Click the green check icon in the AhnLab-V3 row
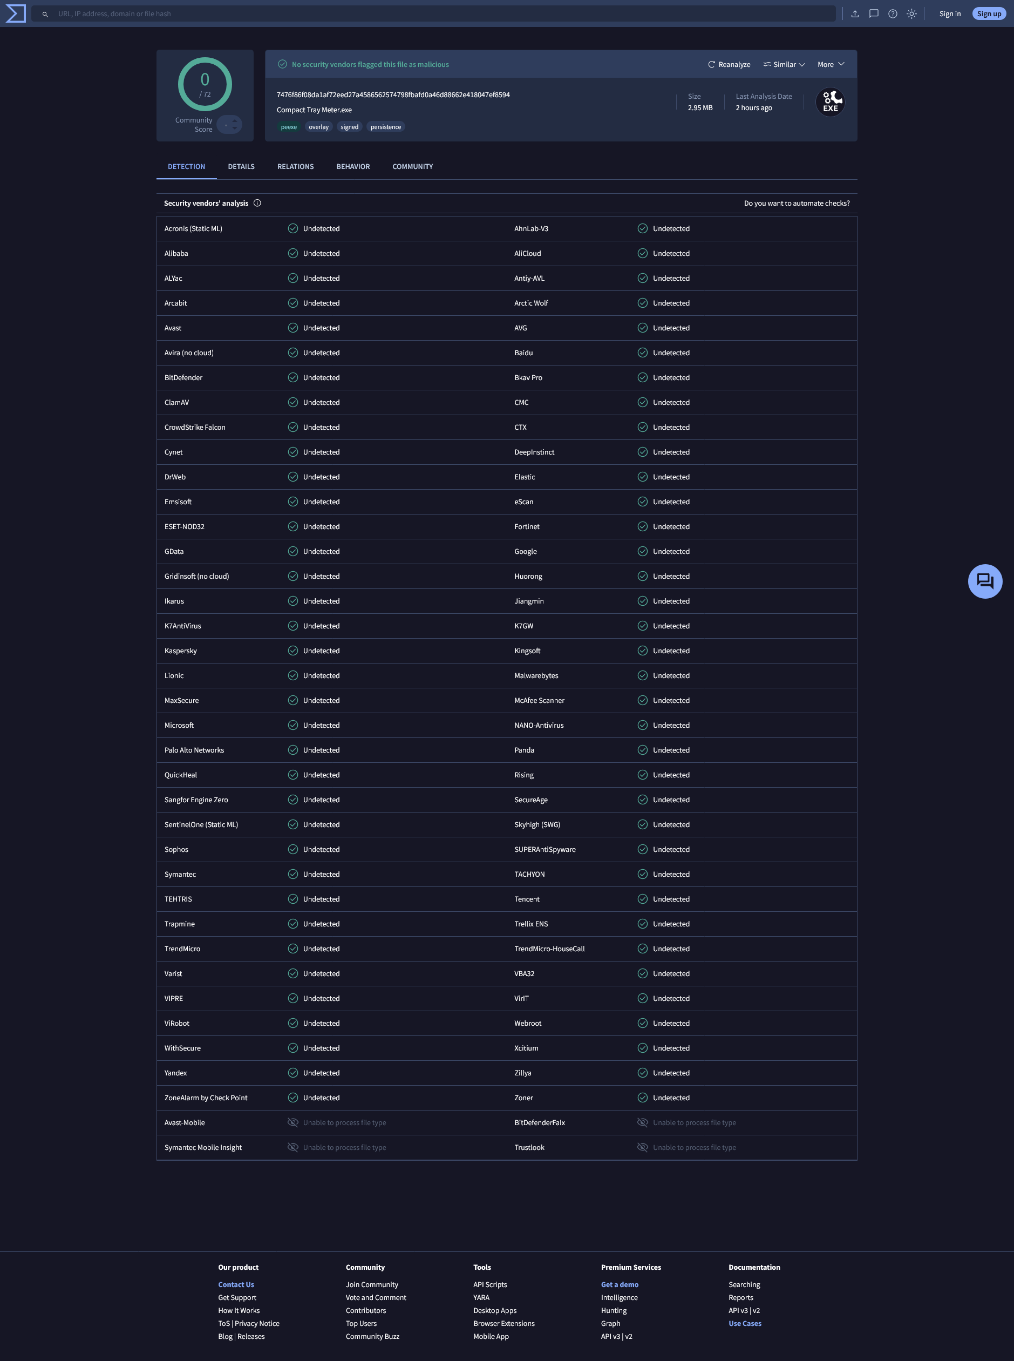This screenshot has height=1361, width=1014. pos(643,228)
